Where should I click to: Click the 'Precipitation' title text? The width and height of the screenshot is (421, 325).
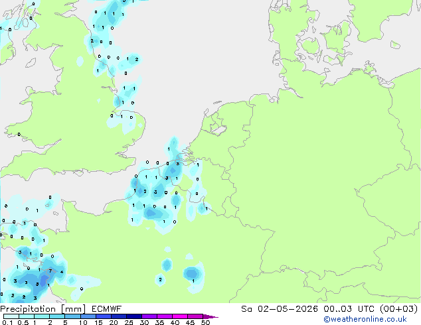point(28,309)
